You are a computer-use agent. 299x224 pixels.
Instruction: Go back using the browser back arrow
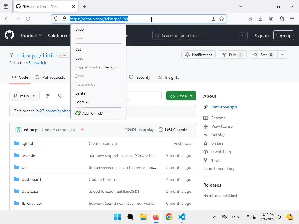(x=7, y=19)
